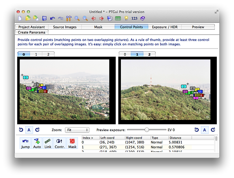Toggle the A button under the left image
The image size is (234, 178).
click(29, 130)
